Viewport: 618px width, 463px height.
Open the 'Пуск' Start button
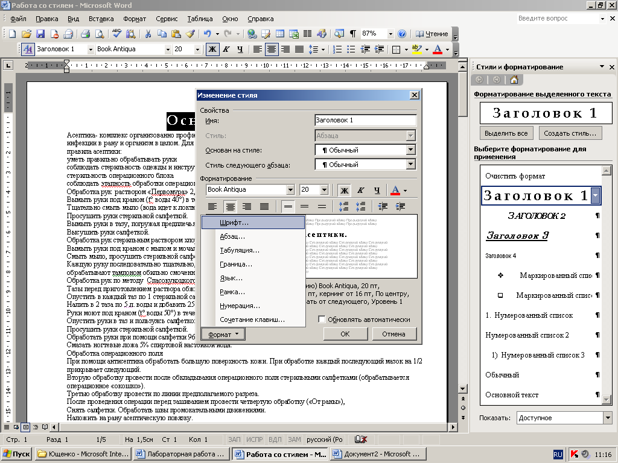pyautogui.click(x=16, y=454)
